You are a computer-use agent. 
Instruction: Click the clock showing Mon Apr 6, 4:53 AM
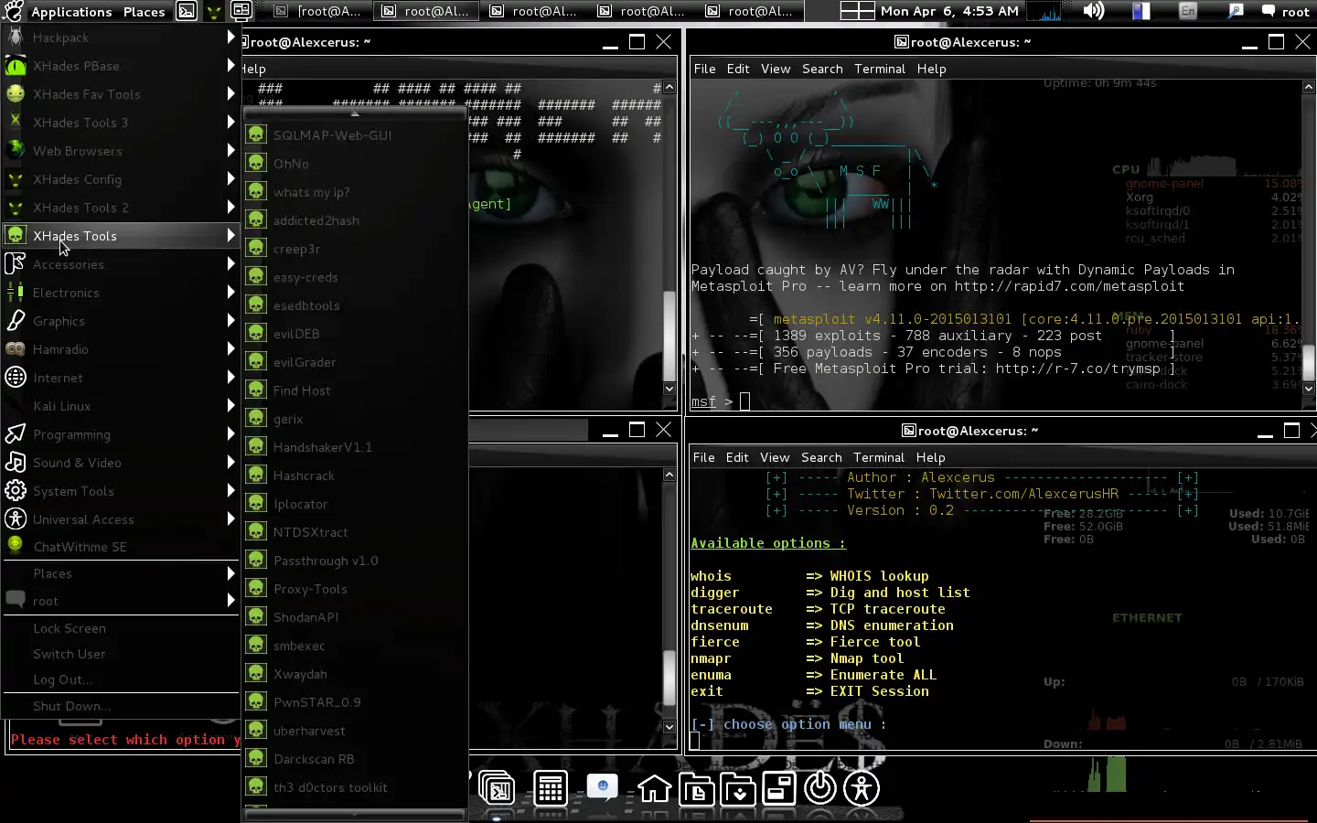pyautogui.click(x=949, y=11)
